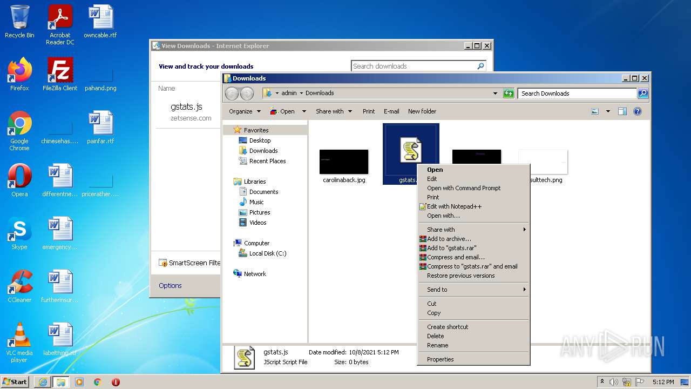Launch CCleaner from the desktop

19,286
